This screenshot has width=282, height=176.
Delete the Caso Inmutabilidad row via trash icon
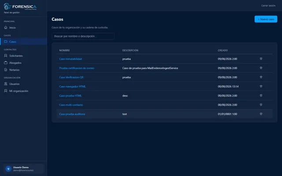tap(261, 59)
